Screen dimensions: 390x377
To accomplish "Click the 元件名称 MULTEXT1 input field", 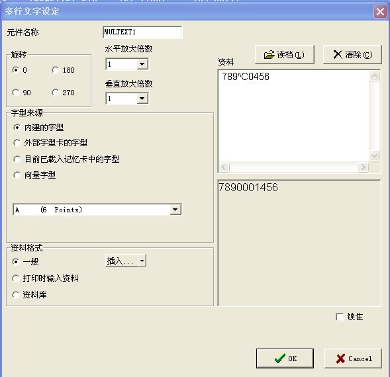I will pos(142,32).
